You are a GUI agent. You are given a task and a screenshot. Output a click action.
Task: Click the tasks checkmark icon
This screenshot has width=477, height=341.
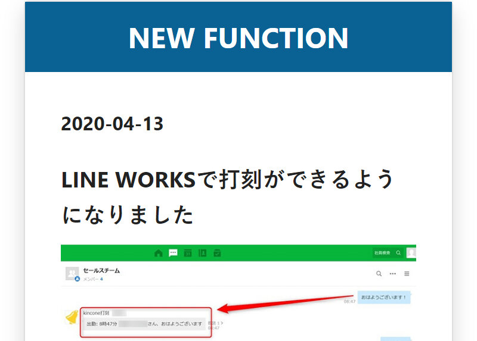coord(217,253)
